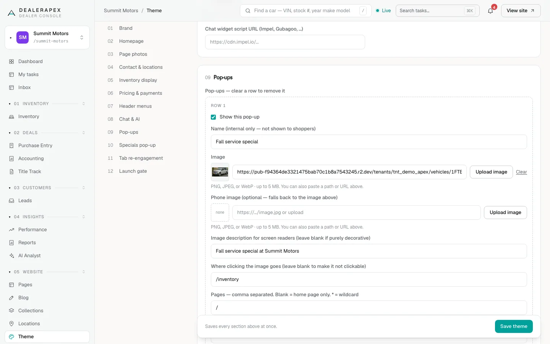Focus the Search tasks input

tap(438, 11)
